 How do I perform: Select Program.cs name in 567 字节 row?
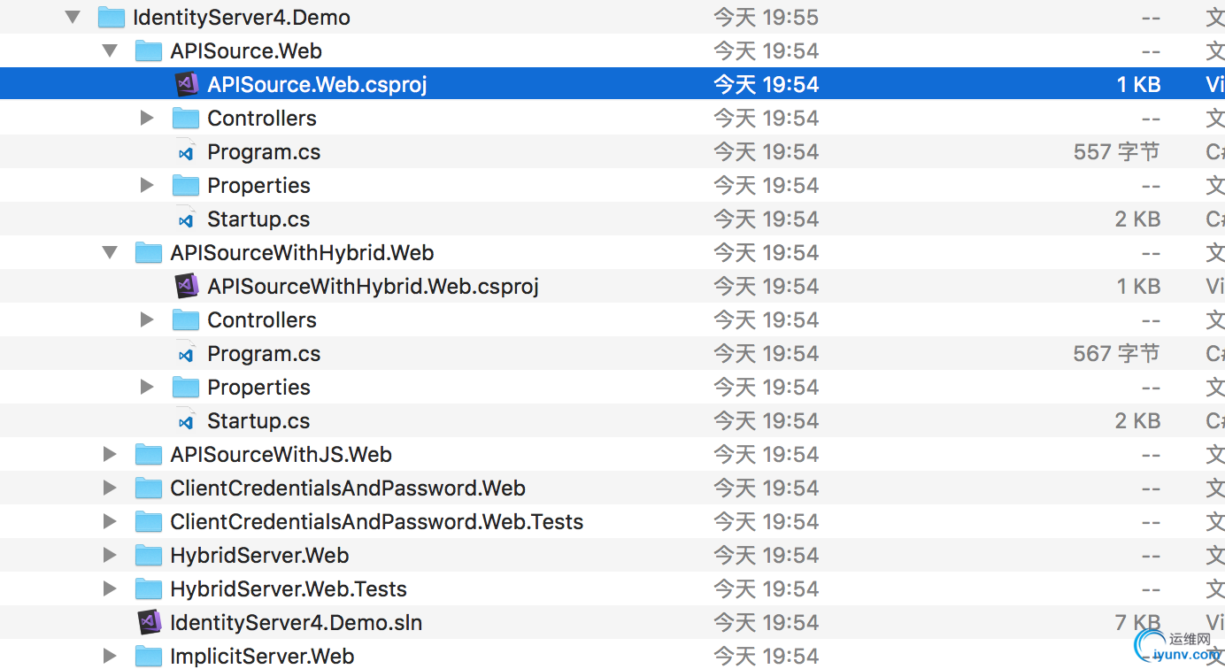click(x=264, y=354)
